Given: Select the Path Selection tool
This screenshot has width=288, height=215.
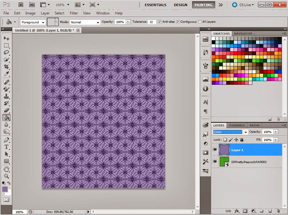Looking at the screenshot, I should [x=6, y=154].
